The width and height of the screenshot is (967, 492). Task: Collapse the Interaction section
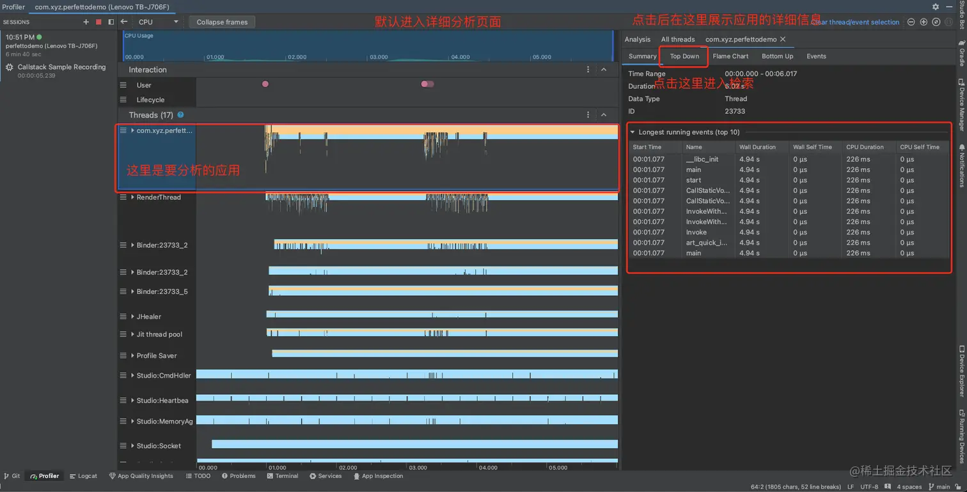pos(603,70)
